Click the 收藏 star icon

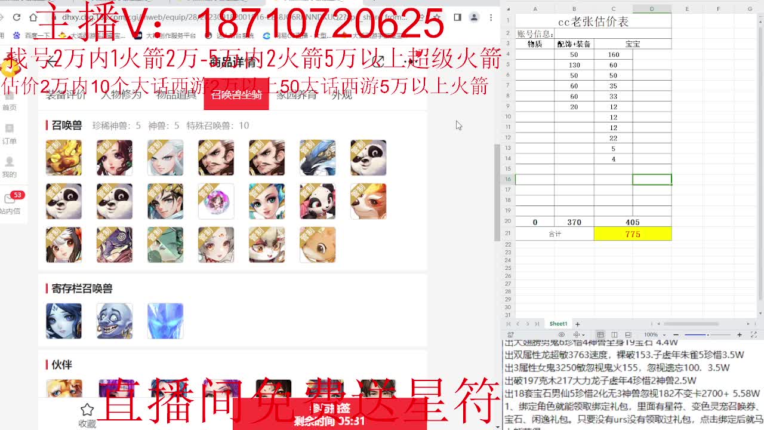[87, 410]
